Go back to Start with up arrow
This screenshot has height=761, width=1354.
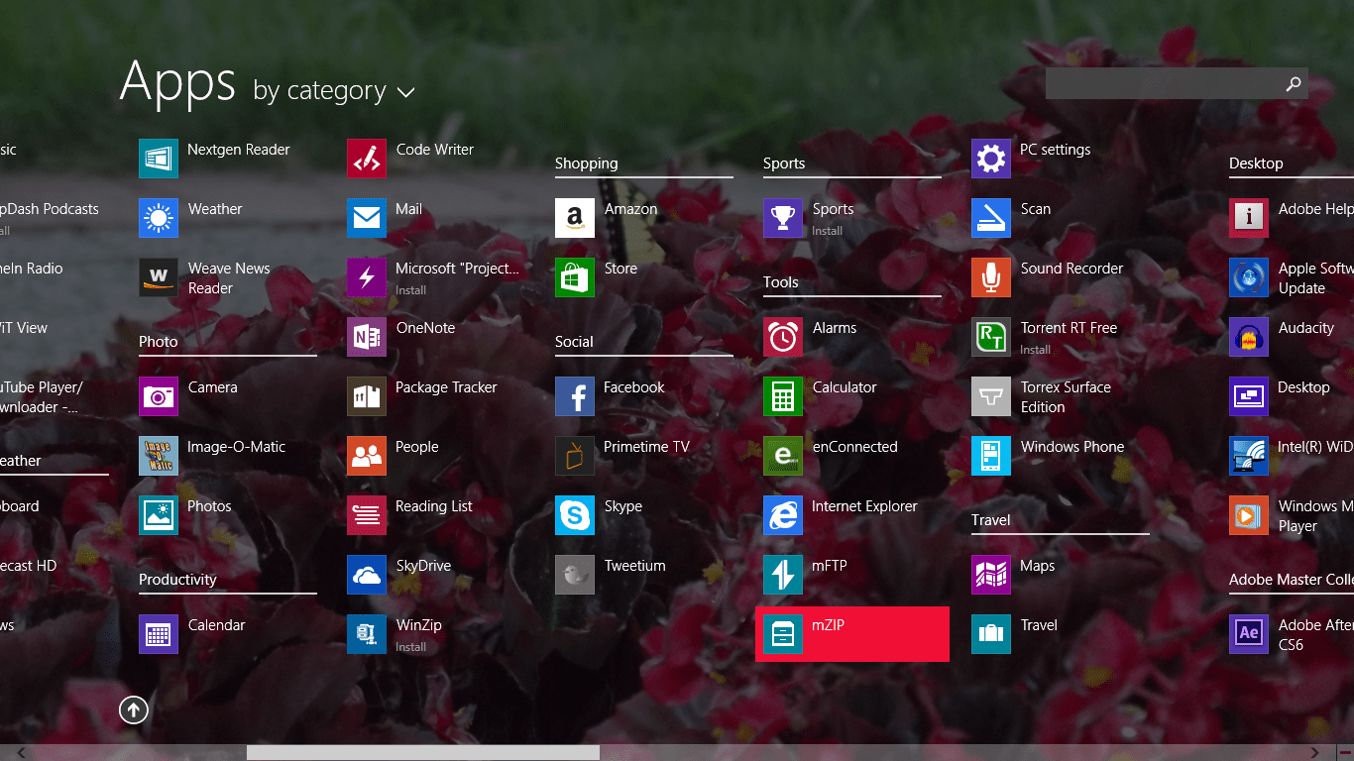click(134, 709)
